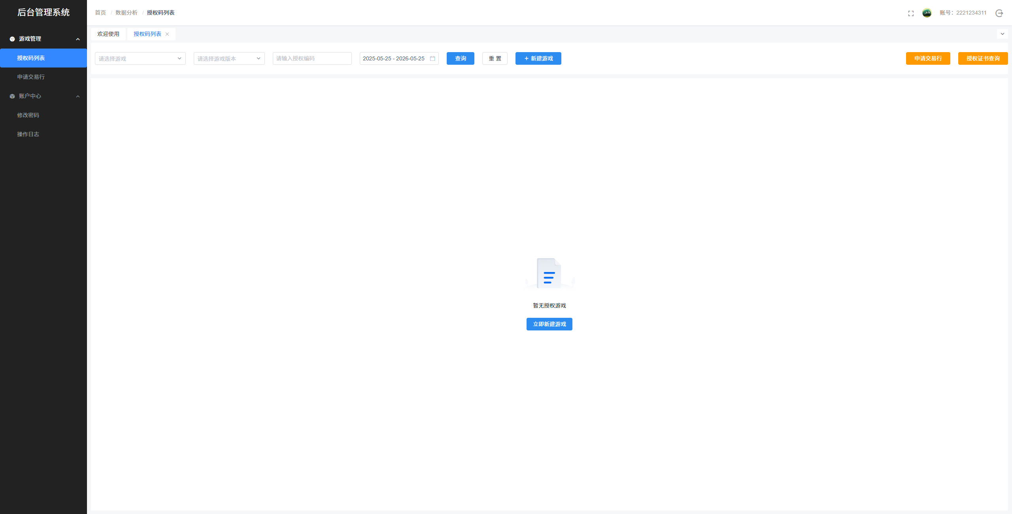This screenshot has width=1012, height=514.
Task: Click the 暂无授权游戏 message
Action: tap(549, 306)
